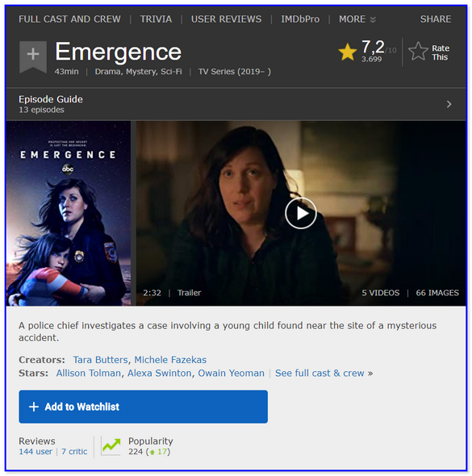472x476 pixels.
Task: Open Allison Tolman's profile link
Action: (88, 373)
